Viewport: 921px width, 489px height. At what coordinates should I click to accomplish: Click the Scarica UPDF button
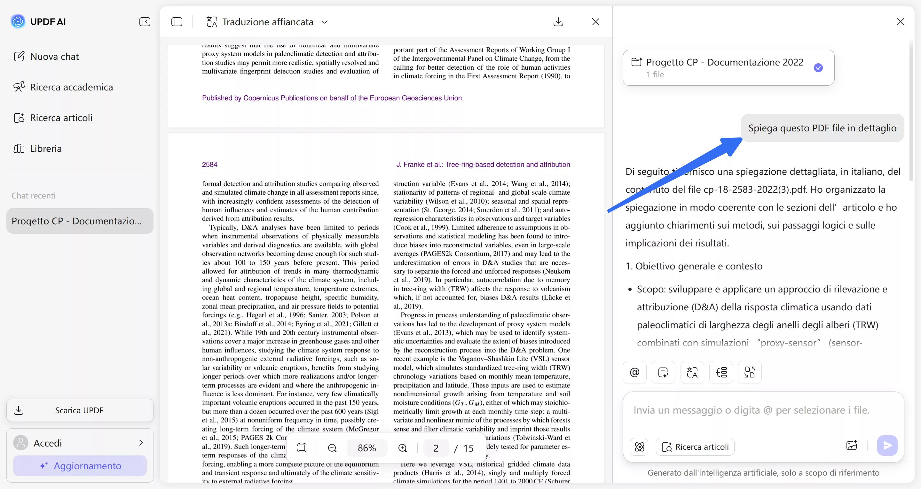(x=80, y=410)
